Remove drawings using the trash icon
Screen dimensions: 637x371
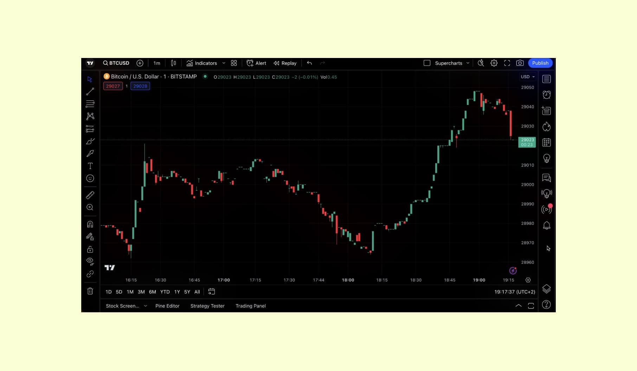click(90, 291)
